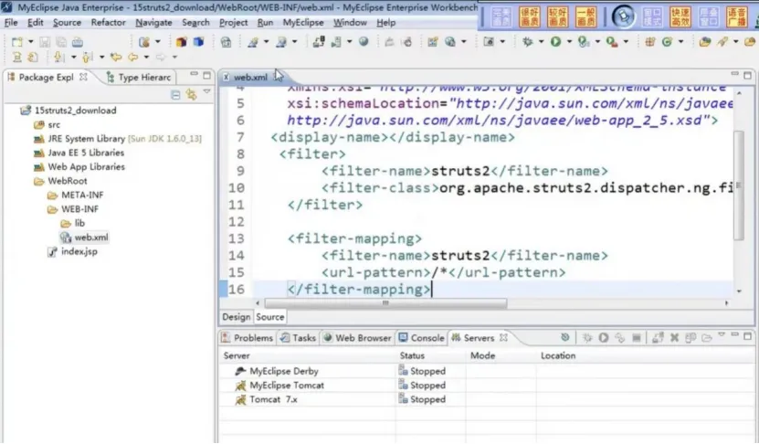The width and height of the screenshot is (759, 444).
Task: Open the dropdown arrow next to New icon
Action: 30,42
